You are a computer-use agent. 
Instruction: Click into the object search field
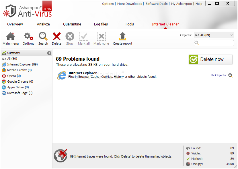click(214, 43)
